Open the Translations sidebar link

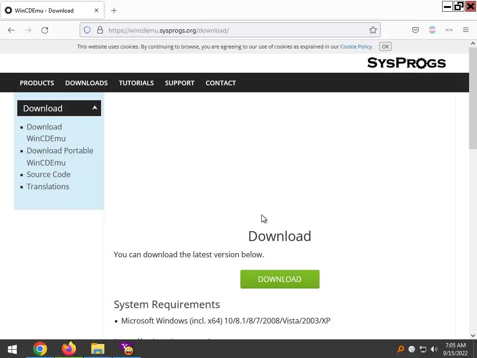(48, 186)
